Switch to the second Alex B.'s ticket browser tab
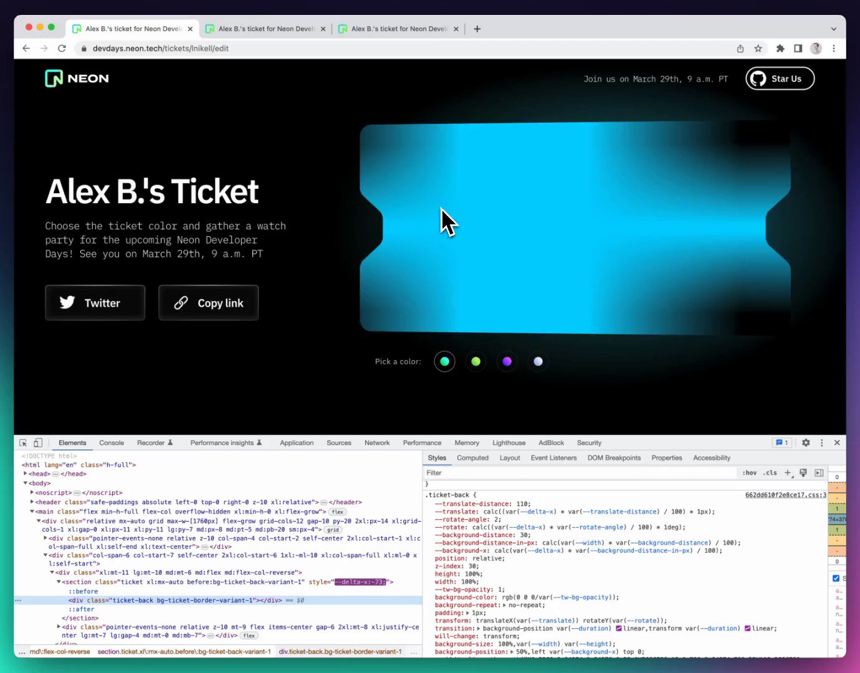 click(265, 29)
